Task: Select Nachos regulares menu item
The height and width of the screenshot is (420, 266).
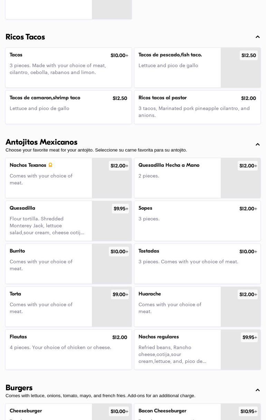Action: click(178, 349)
